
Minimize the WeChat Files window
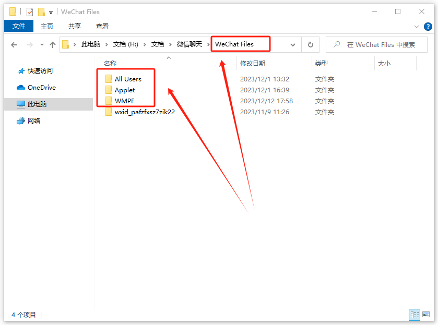(x=374, y=11)
